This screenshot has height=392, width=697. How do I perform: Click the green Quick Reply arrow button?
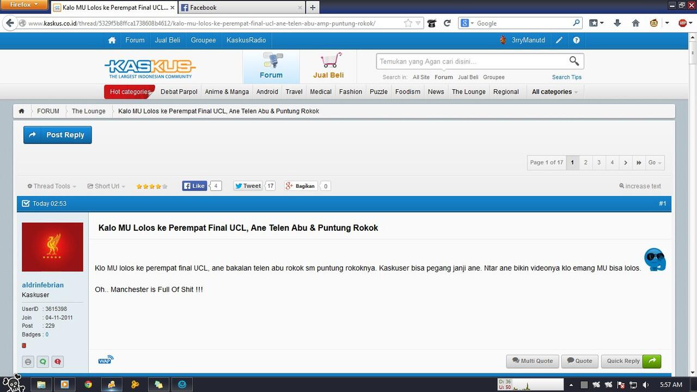652,361
